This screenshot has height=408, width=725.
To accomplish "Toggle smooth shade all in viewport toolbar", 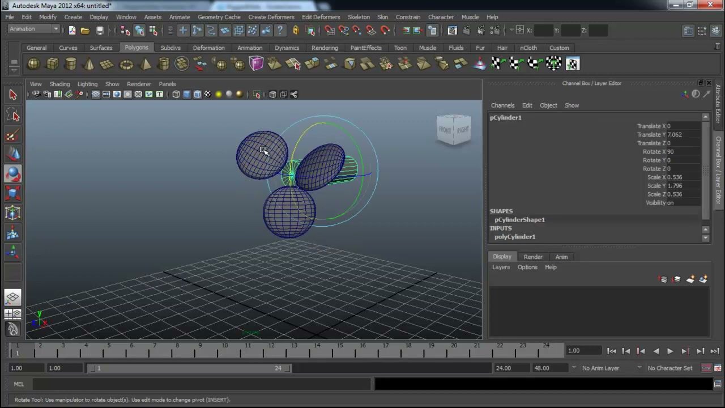I will pos(187,95).
